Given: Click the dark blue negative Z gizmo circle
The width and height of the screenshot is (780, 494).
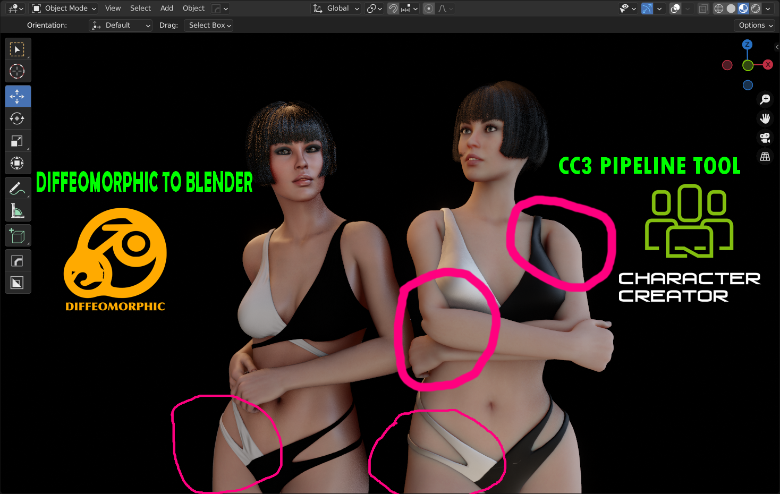Looking at the screenshot, I should pos(748,85).
